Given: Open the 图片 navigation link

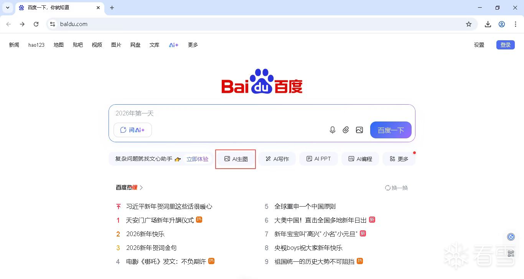Looking at the screenshot, I should [116, 45].
